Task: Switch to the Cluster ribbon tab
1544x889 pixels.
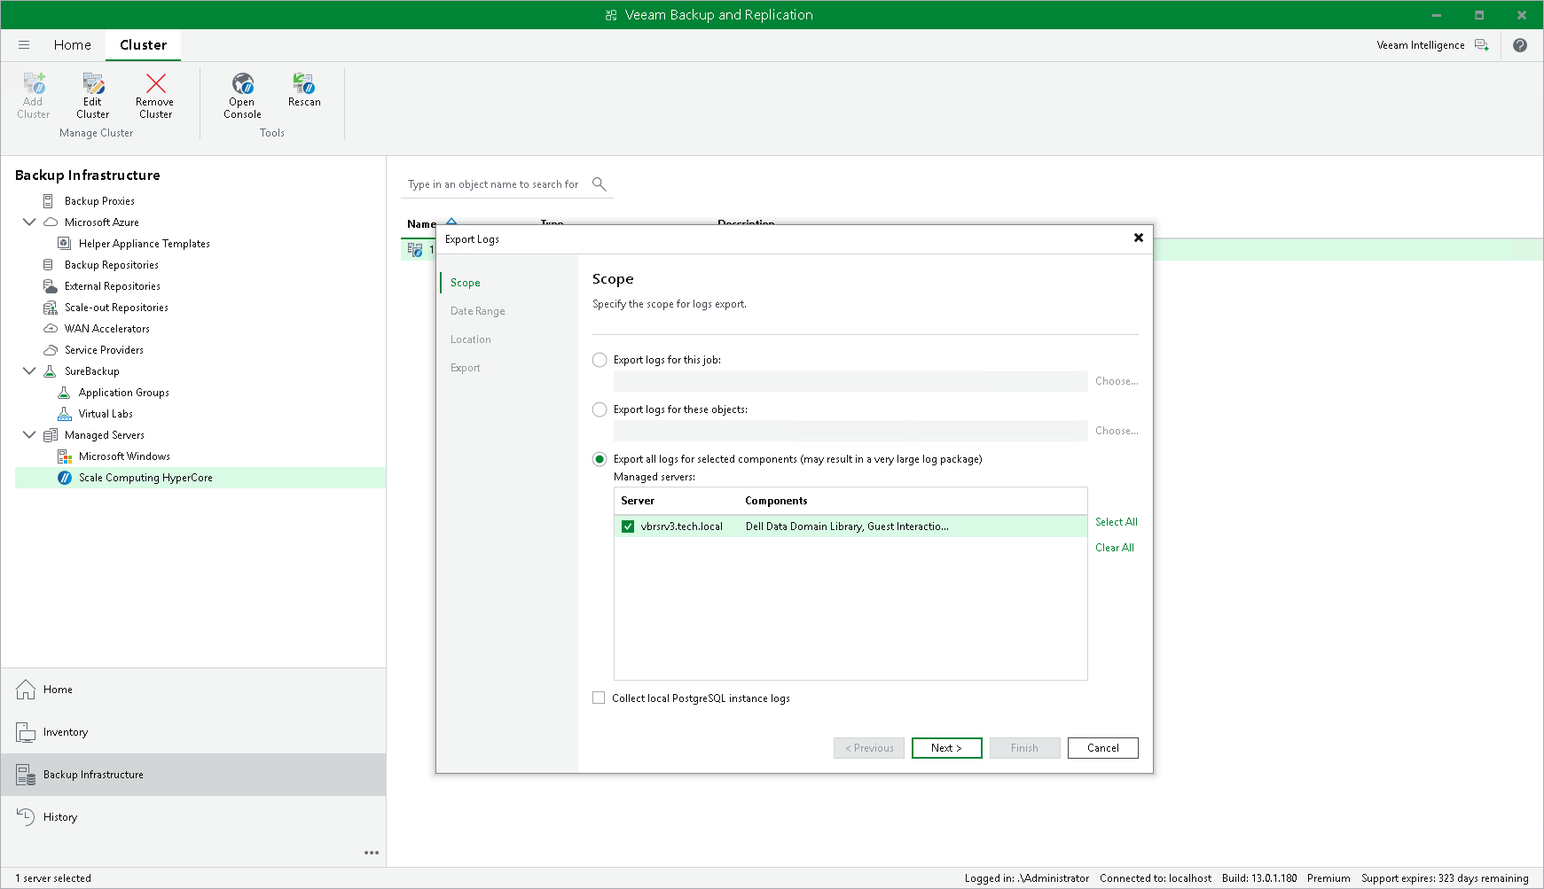Action: [143, 45]
